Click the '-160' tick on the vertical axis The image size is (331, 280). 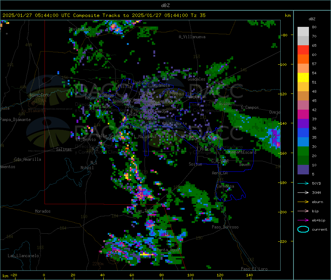tap(283, 153)
